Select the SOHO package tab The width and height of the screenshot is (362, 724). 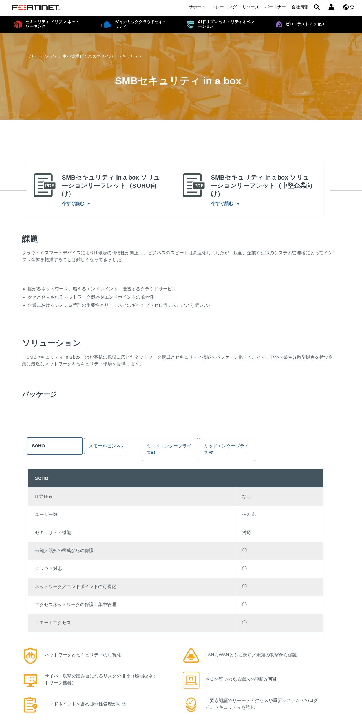55,446
